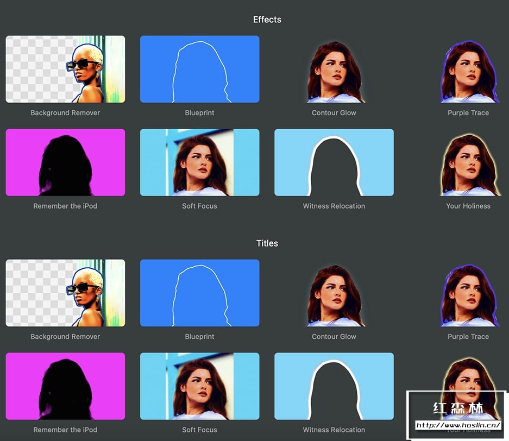This screenshot has width=509, height=441.
Task: Click 'Soft Focus' label in Effects section
Action: (200, 206)
